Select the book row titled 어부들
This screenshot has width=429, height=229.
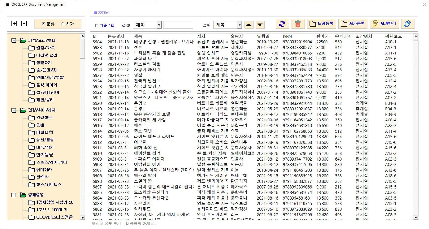(x=252, y=142)
